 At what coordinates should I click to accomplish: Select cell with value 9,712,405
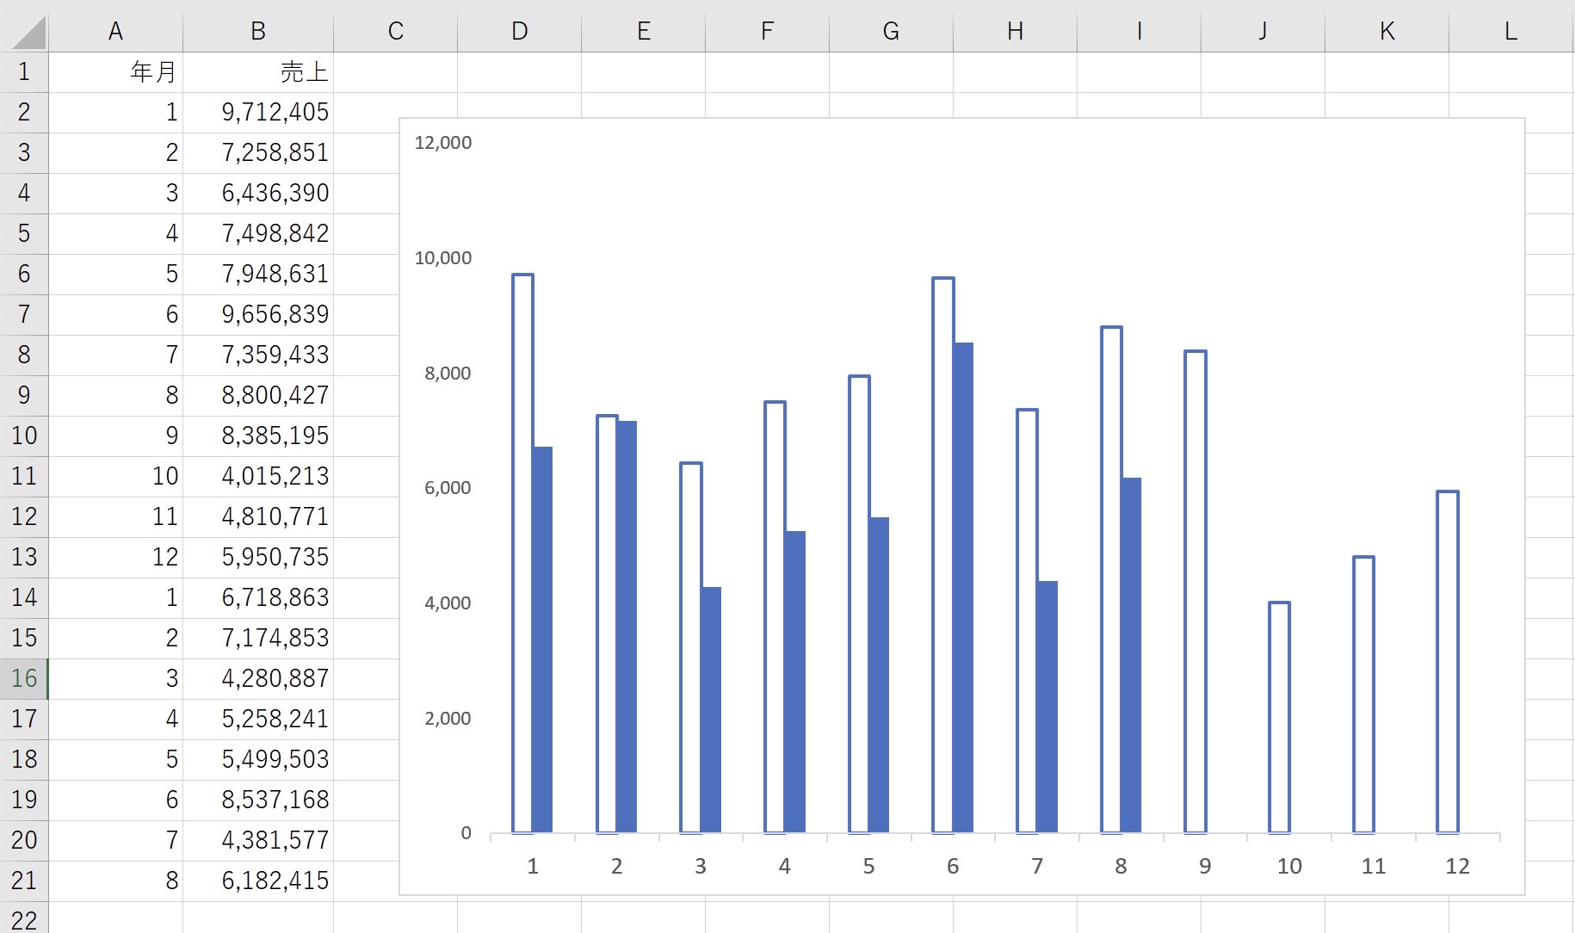(258, 113)
